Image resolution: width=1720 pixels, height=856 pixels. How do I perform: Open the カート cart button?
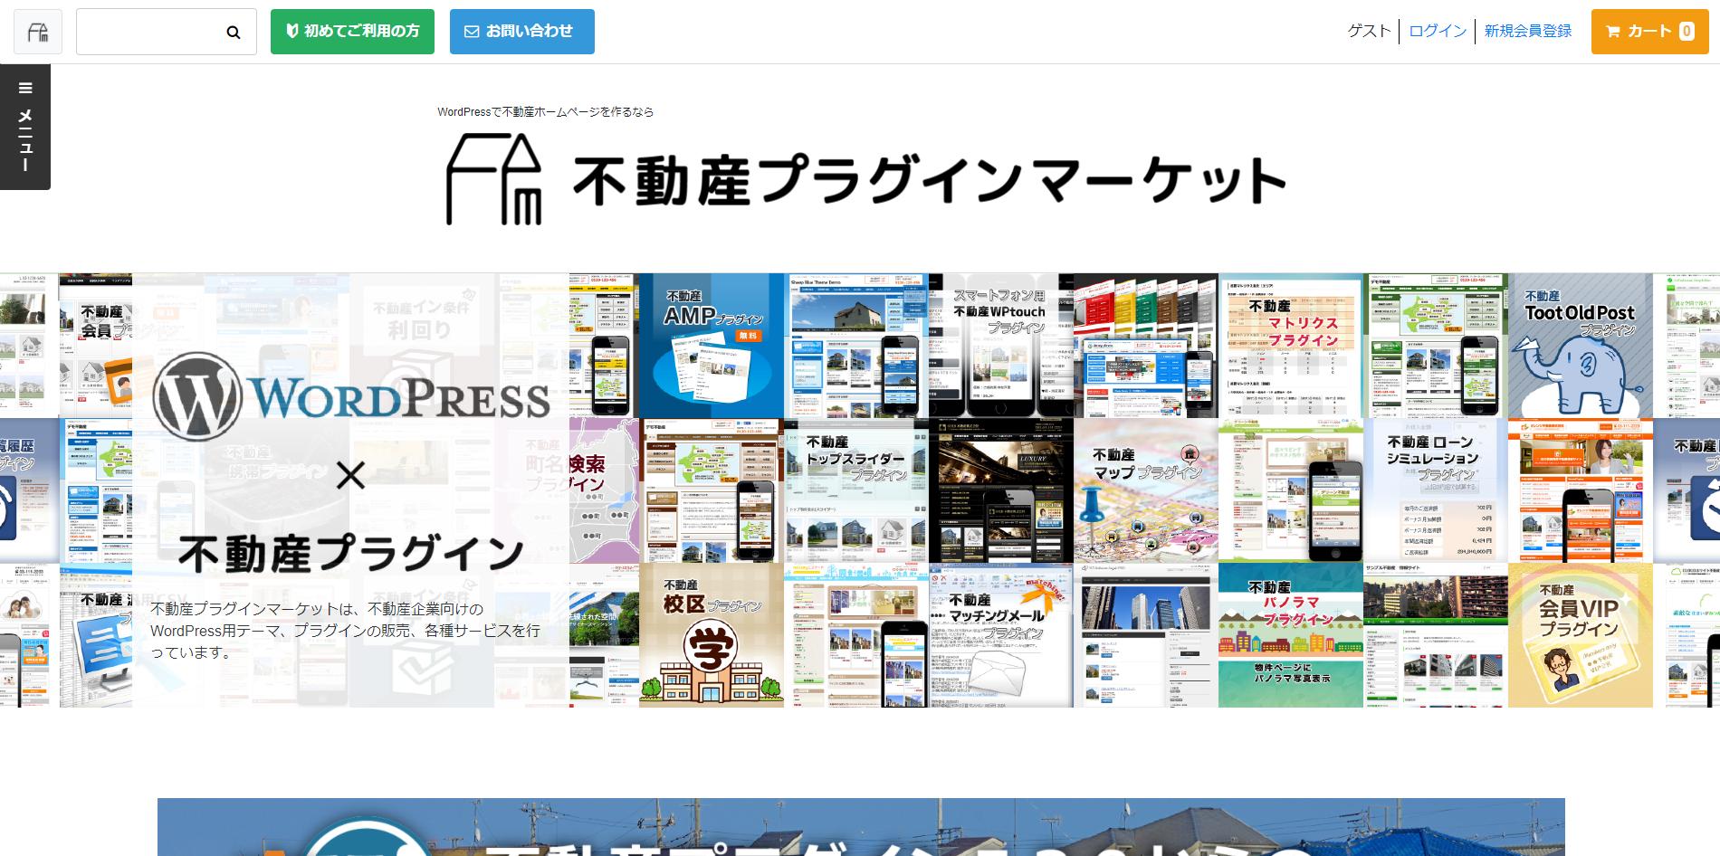pos(1650,32)
